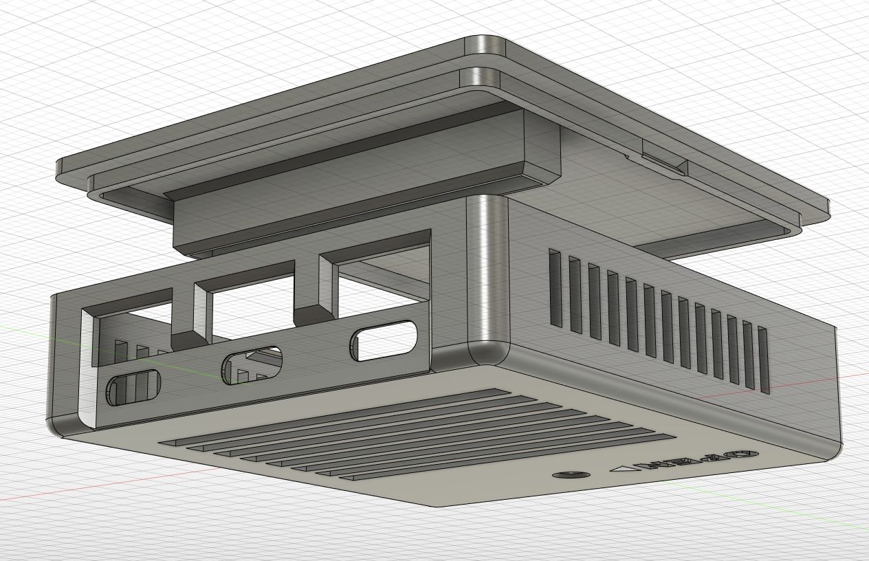The image size is (869, 561).
Task: Select the rightmost oval slot on front panel
Action: [384, 340]
